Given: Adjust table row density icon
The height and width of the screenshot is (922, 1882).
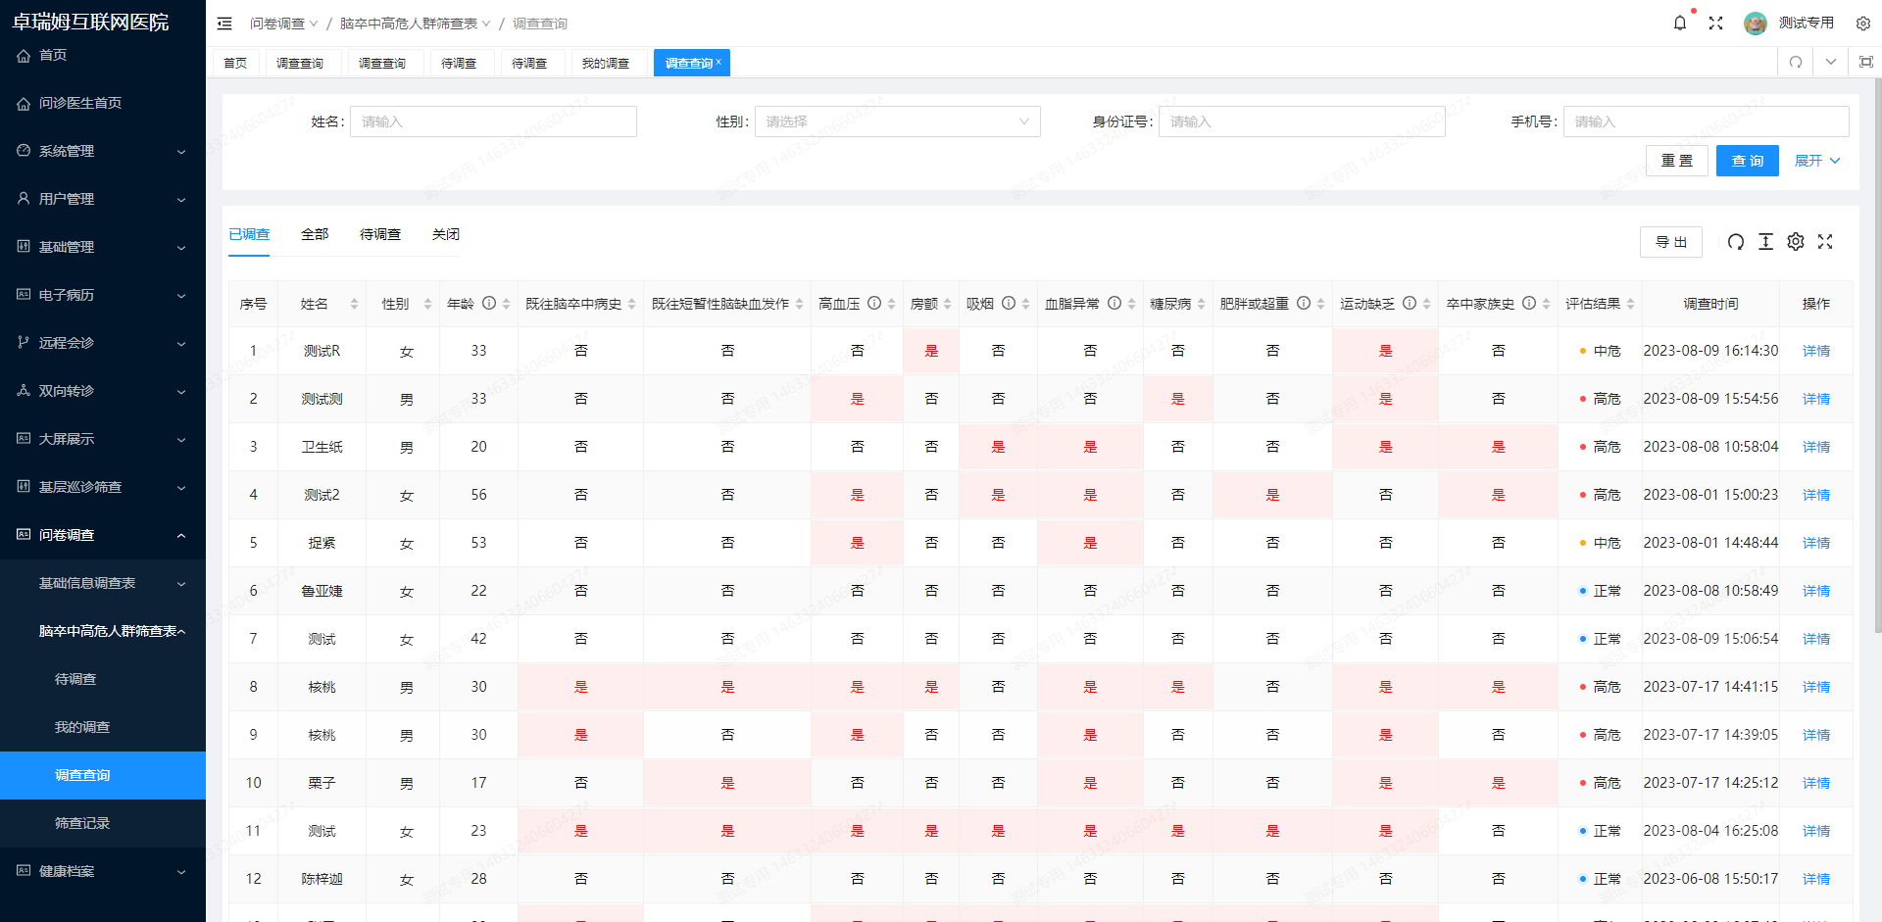Looking at the screenshot, I should pos(1765,242).
